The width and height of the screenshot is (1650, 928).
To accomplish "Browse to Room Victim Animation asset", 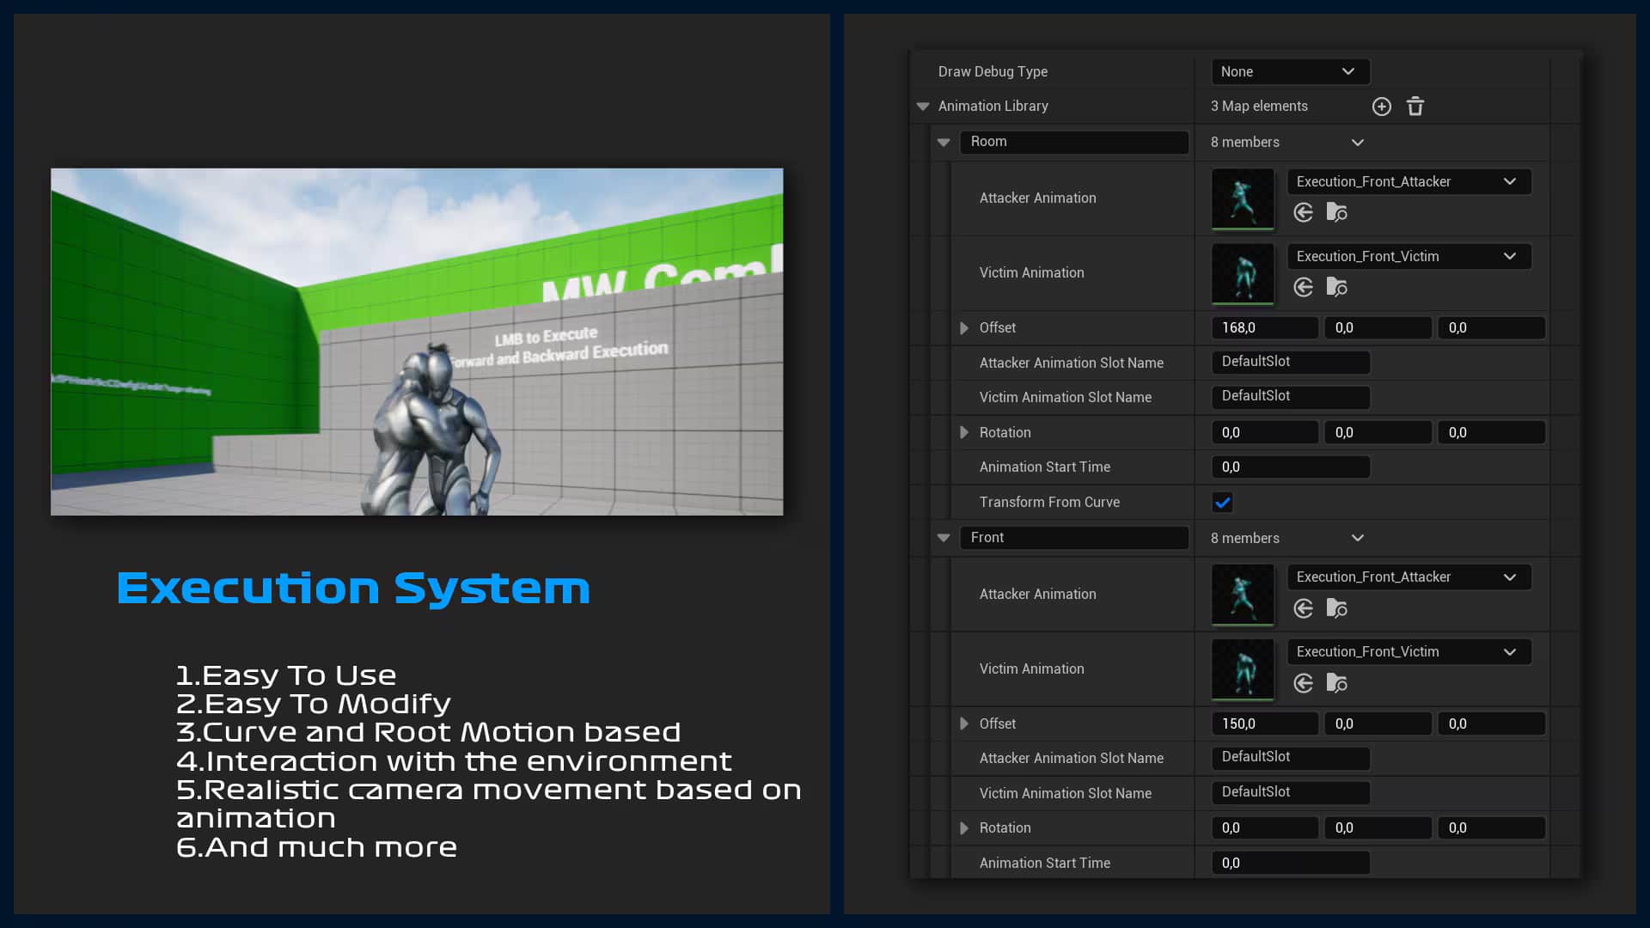I will [1336, 287].
